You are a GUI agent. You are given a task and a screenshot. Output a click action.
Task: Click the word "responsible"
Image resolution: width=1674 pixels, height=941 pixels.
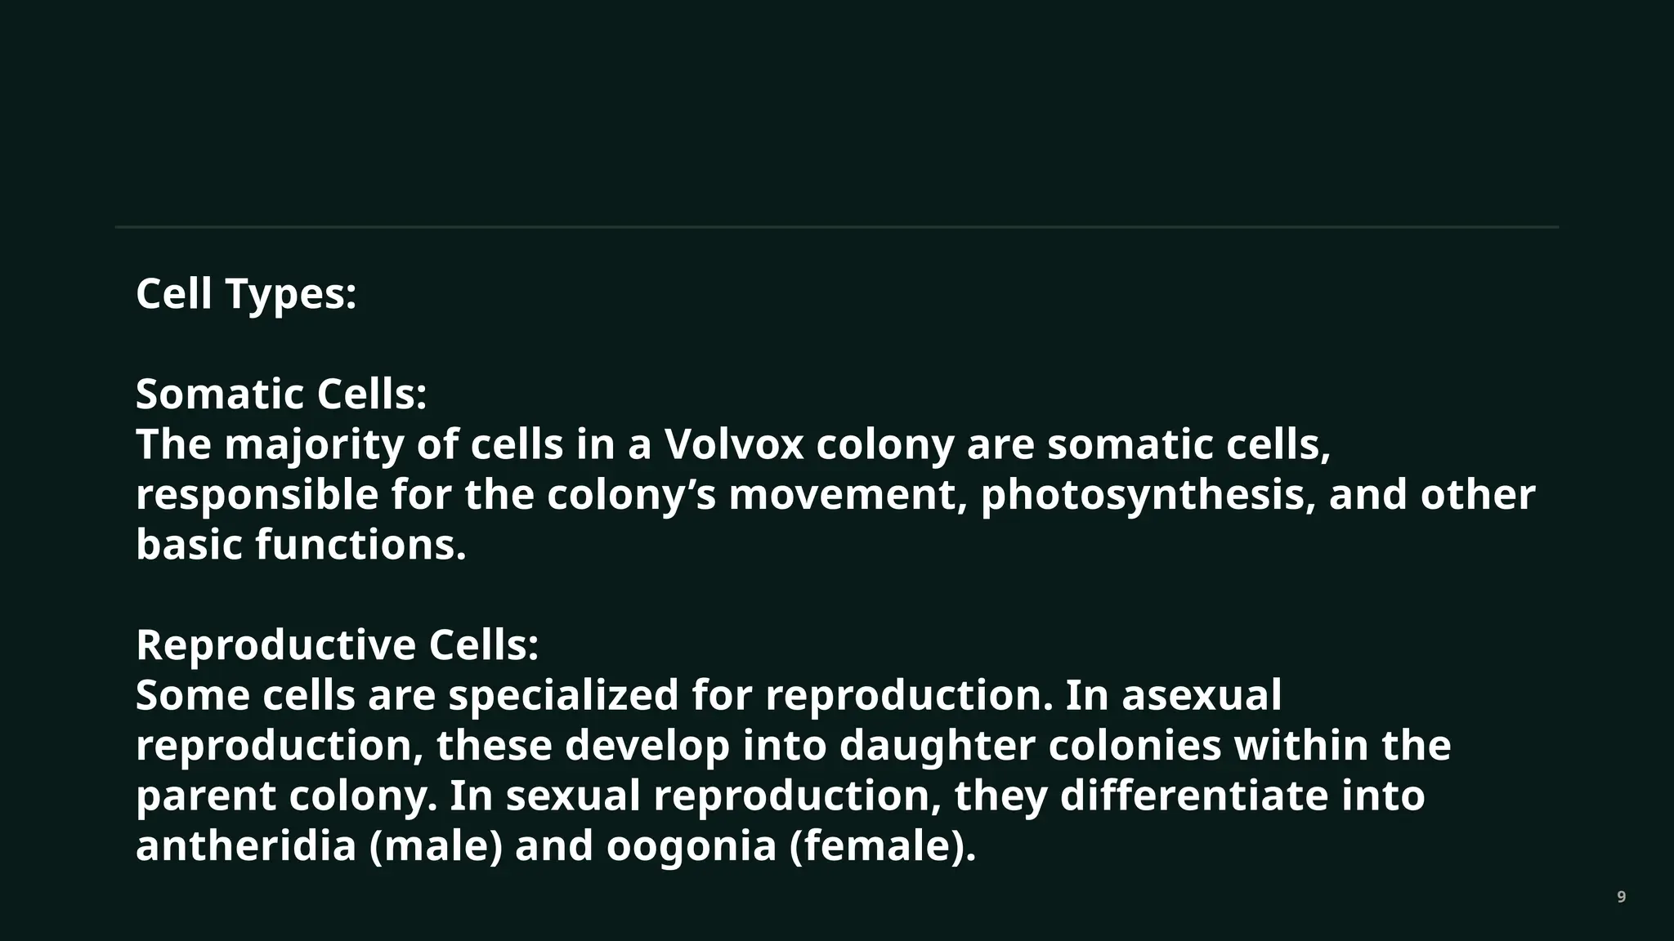(x=257, y=496)
